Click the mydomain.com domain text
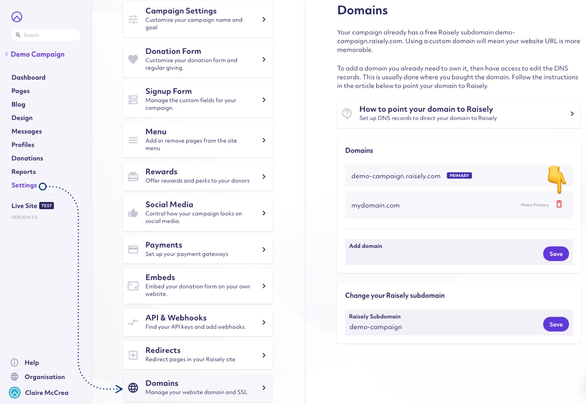Viewport: 586px width, 404px height. (376, 206)
